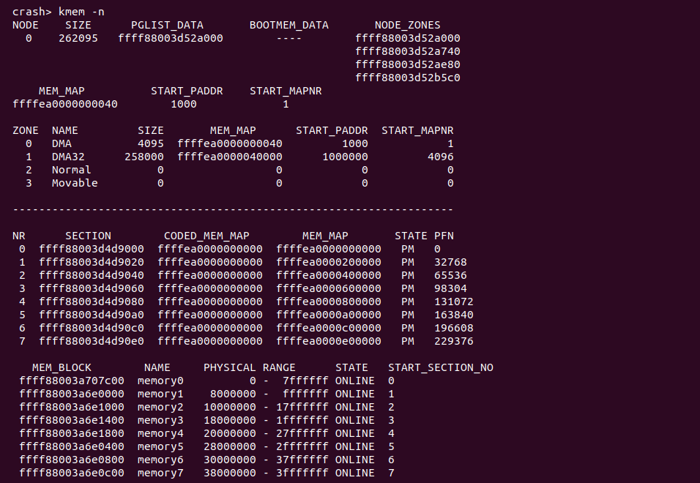Select MEM_BLOCK address ffff88003a6e1400
Image resolution: width=700 pixels, height=483 pixels.
pos(72,420)
